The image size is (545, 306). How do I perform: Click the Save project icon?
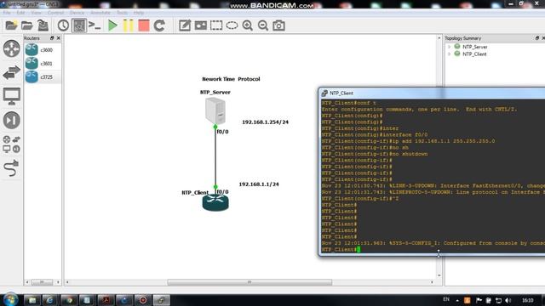point(43,25)
